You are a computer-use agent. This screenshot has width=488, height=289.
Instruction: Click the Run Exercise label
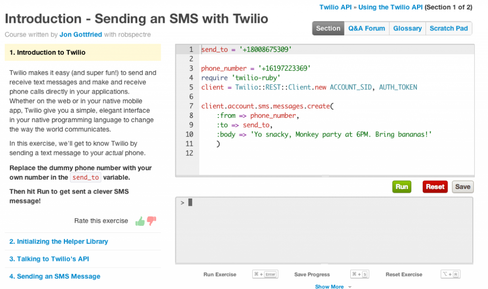click(220, 274)
